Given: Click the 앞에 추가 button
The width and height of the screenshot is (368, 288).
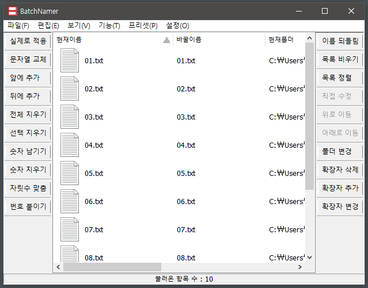Looking at the screenshot, I should (x=28, y=78).
